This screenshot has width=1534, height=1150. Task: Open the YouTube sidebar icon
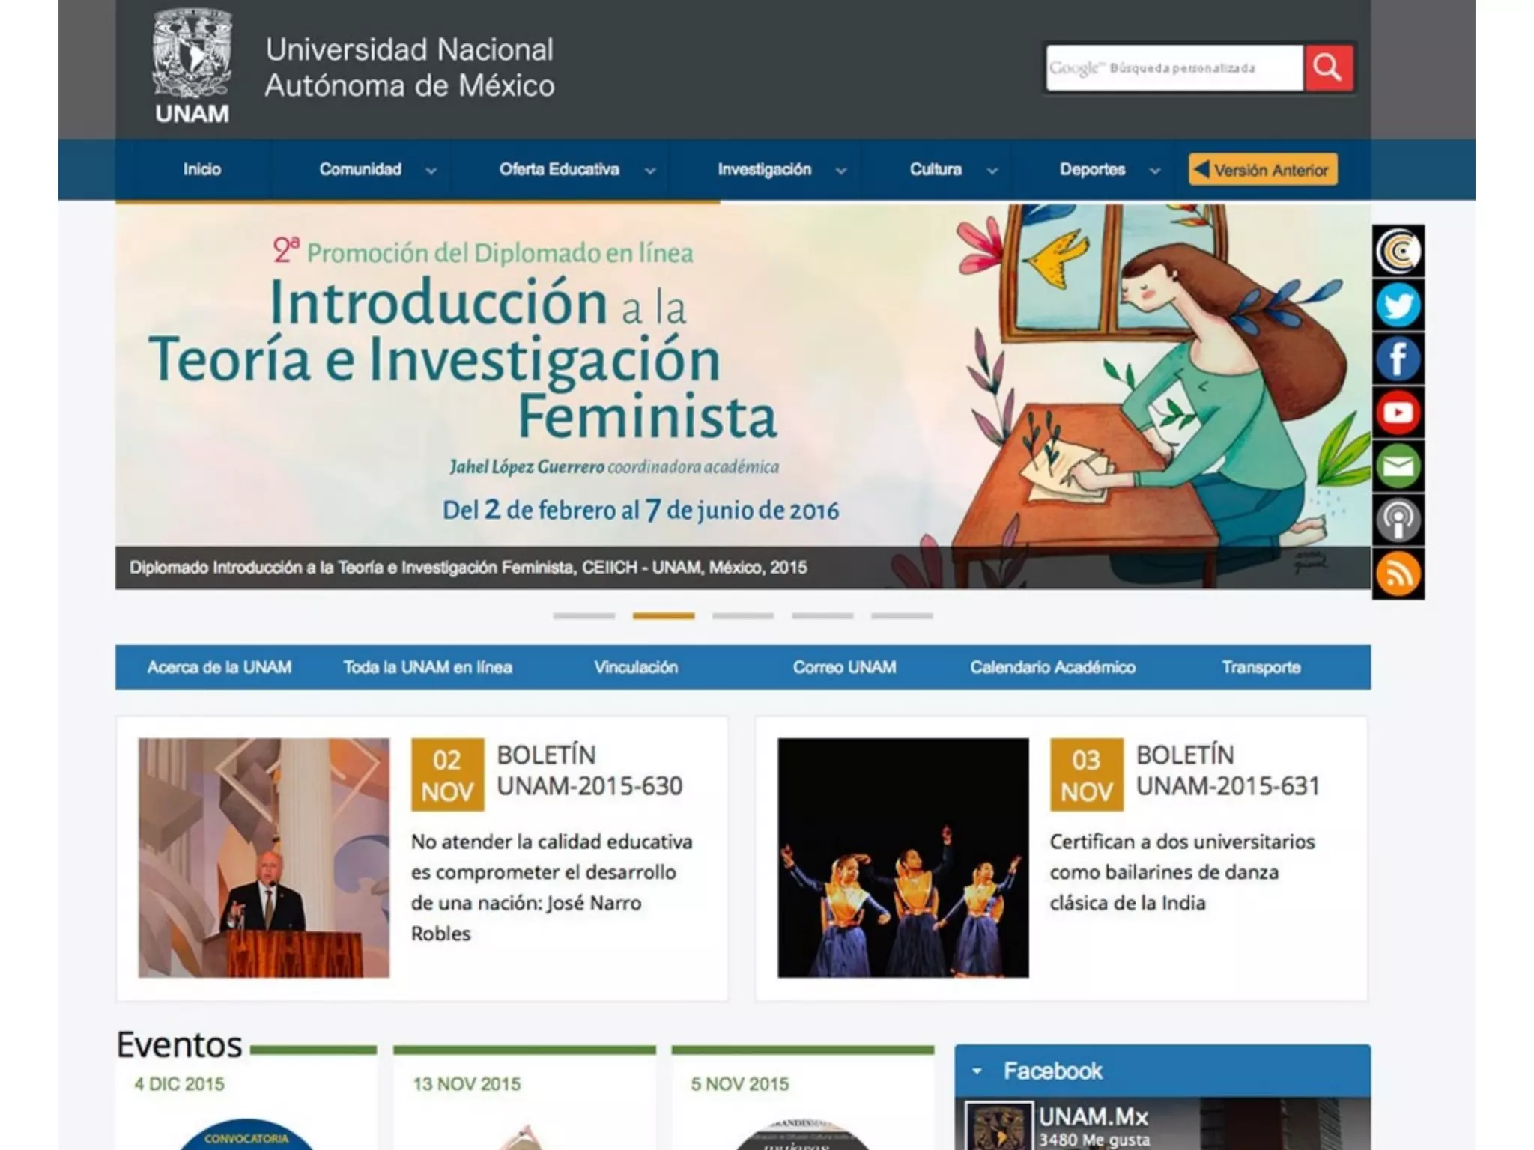[x=1398, y=413]
